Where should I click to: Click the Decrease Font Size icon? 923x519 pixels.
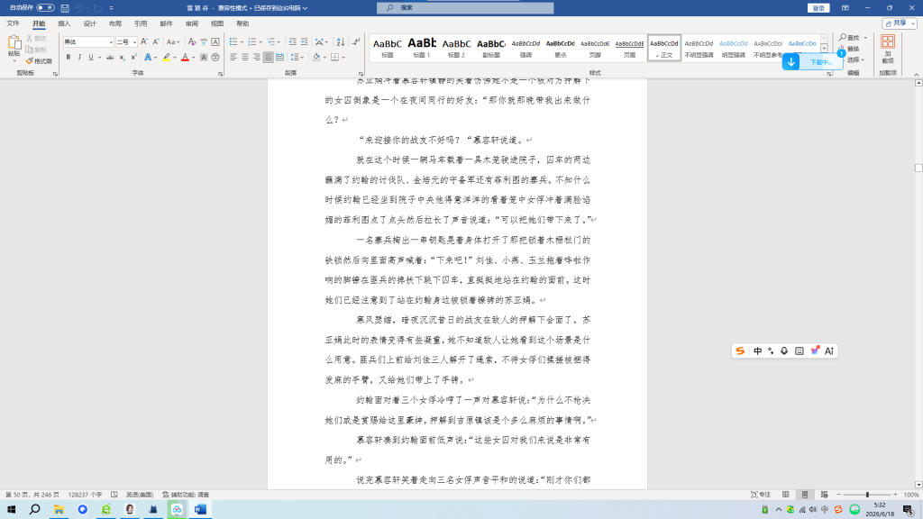(x=156, y=41)
